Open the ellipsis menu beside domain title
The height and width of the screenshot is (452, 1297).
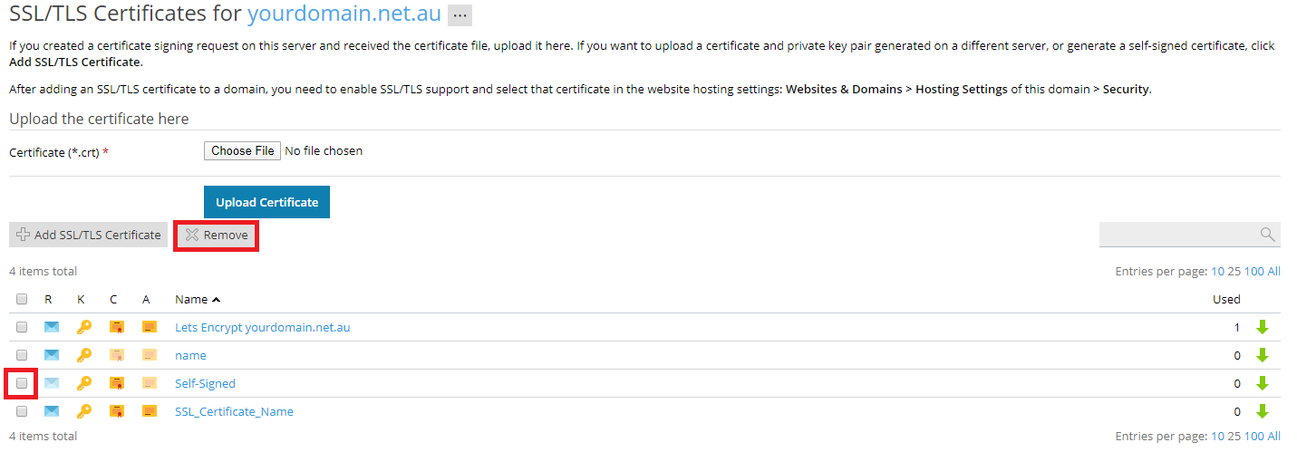coord(460,14)
